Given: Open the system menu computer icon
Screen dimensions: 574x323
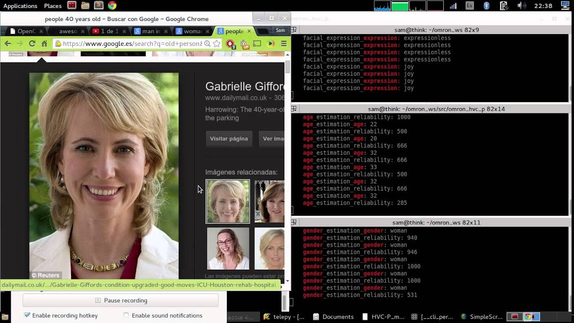Looking at the screenshot, I should click(565, 5).
